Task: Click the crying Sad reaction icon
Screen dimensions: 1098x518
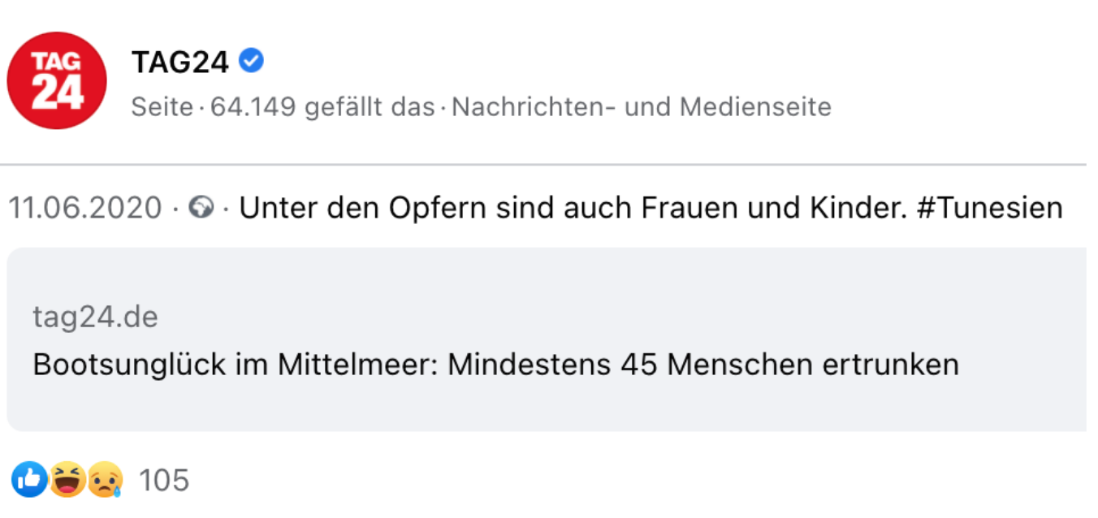Action: [x=106, y=480]
